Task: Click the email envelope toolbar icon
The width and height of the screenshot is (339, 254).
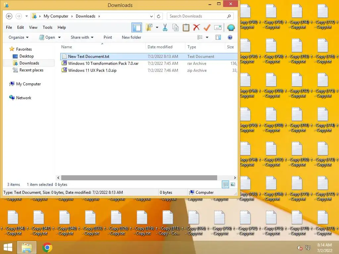Action: click(218, 27)
